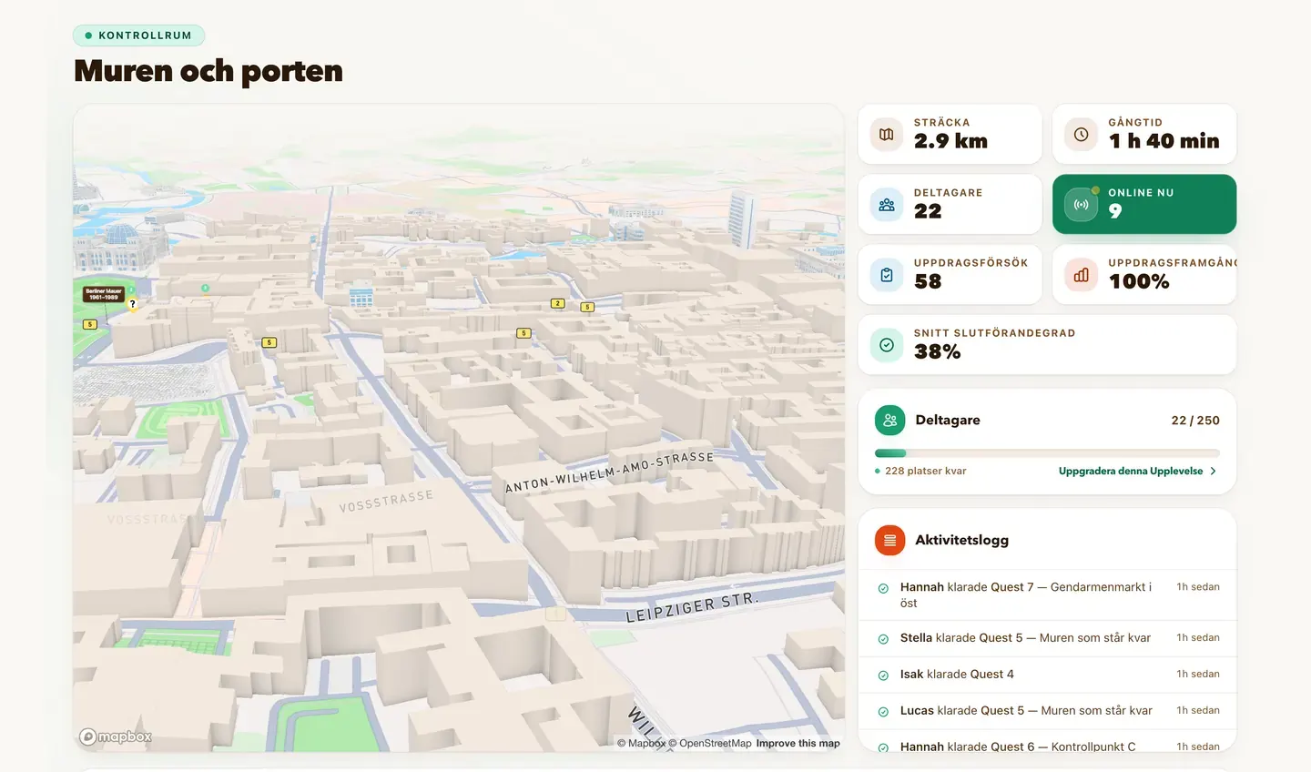The image size is (1311, 772).
Task: Click the people icon on the Deltagare stat card
Action: pyautogui.click(x=886, y=205)
